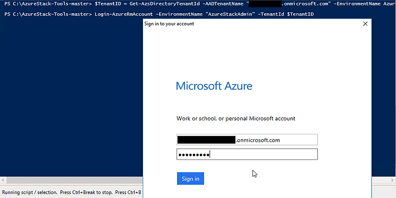Click the horizontal scrollbar track in PowerShell window
This screenshot has width=396, height=198.
pos(74,180)
